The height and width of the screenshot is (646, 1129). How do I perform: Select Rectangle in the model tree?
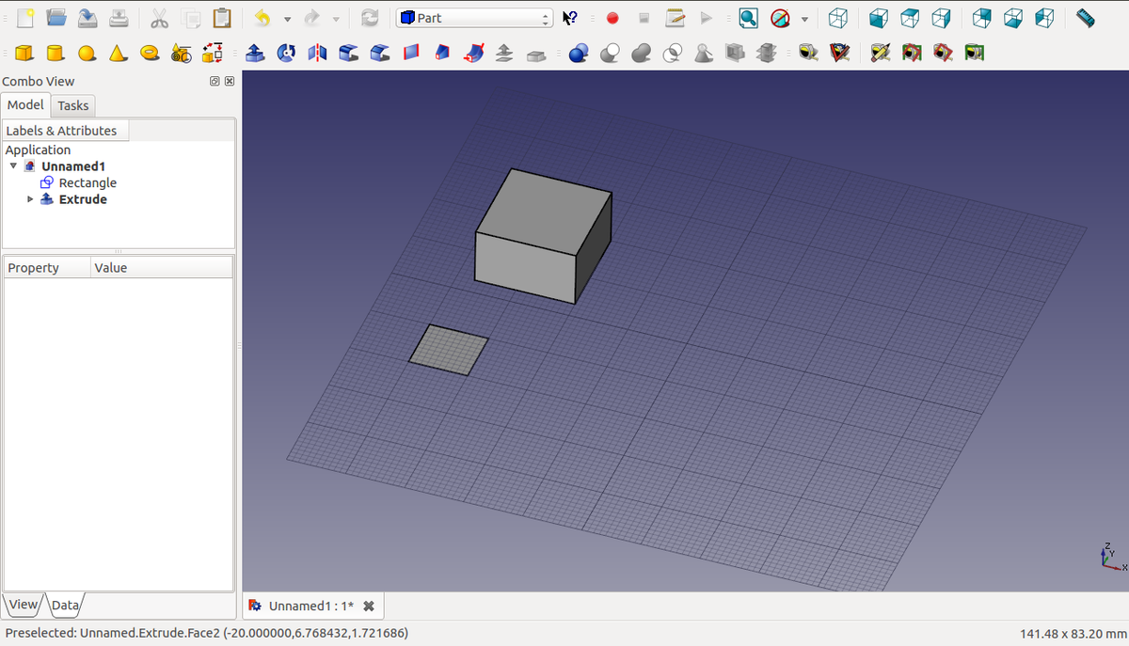(87, 182)
